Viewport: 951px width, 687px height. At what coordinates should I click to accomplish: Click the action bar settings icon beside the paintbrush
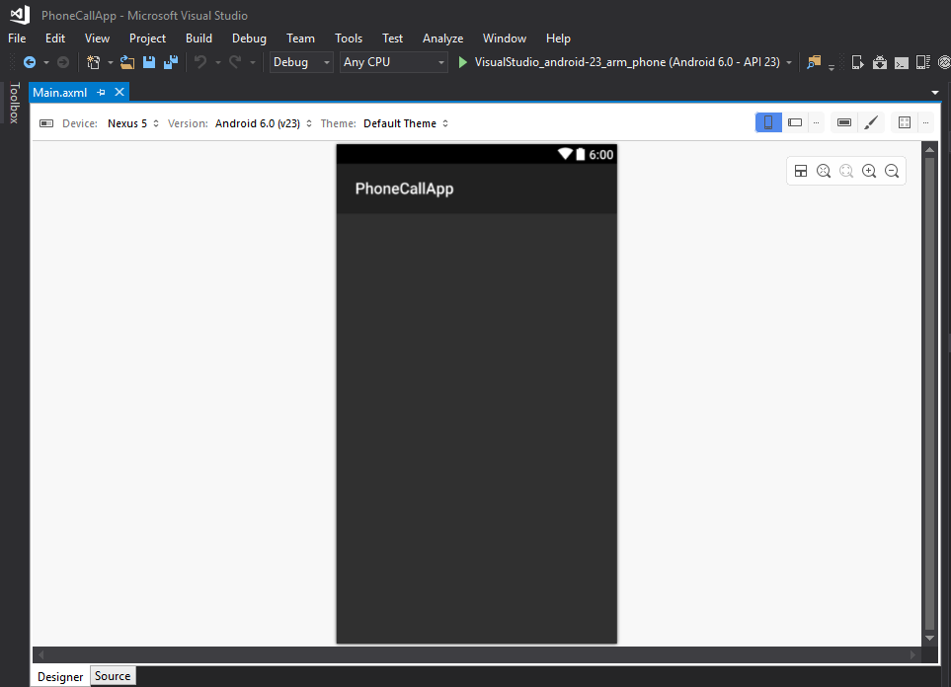pos(844,122)
